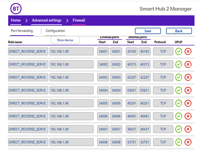Open Advanced settings breadcrumb link
200x151 pixels.
pyautogui.click(x=47, y=20)
